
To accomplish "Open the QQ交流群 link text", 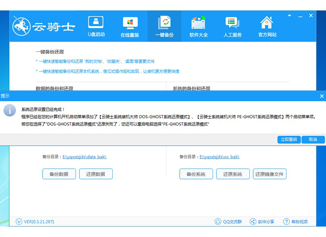I will (x=232, y=222).
